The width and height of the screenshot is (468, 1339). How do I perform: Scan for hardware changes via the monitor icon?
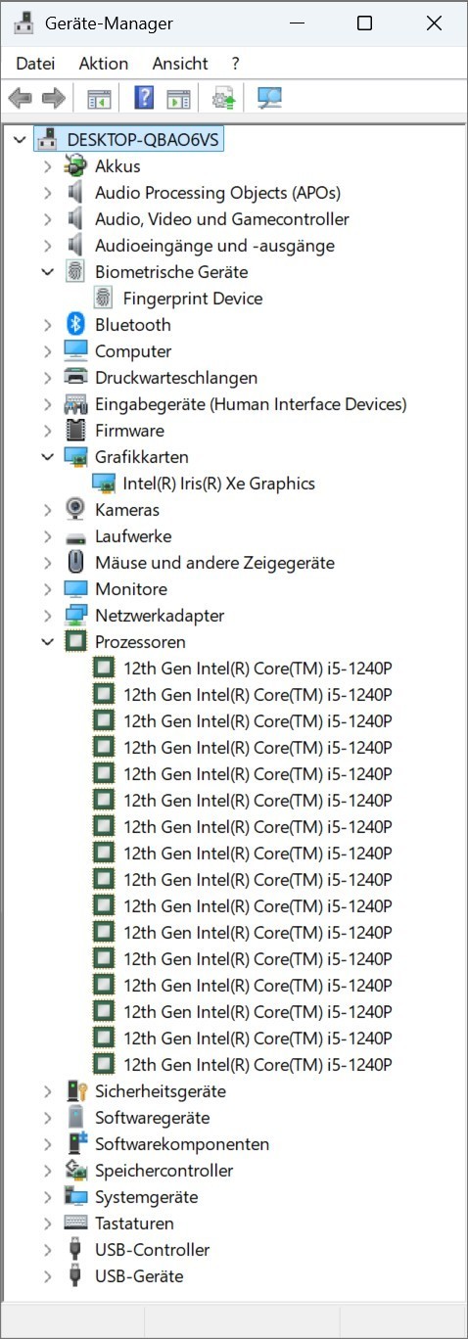[x=269, y=98]
